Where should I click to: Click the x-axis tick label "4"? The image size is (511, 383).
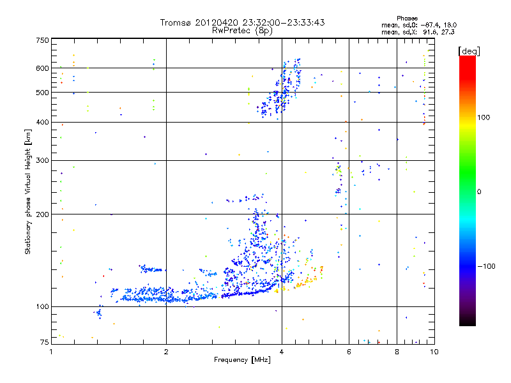click(x=282, y=352)
